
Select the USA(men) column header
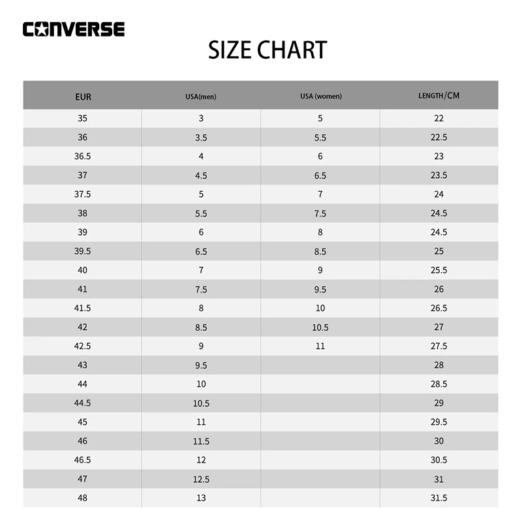pyautogui.click(x=201, y=97)
